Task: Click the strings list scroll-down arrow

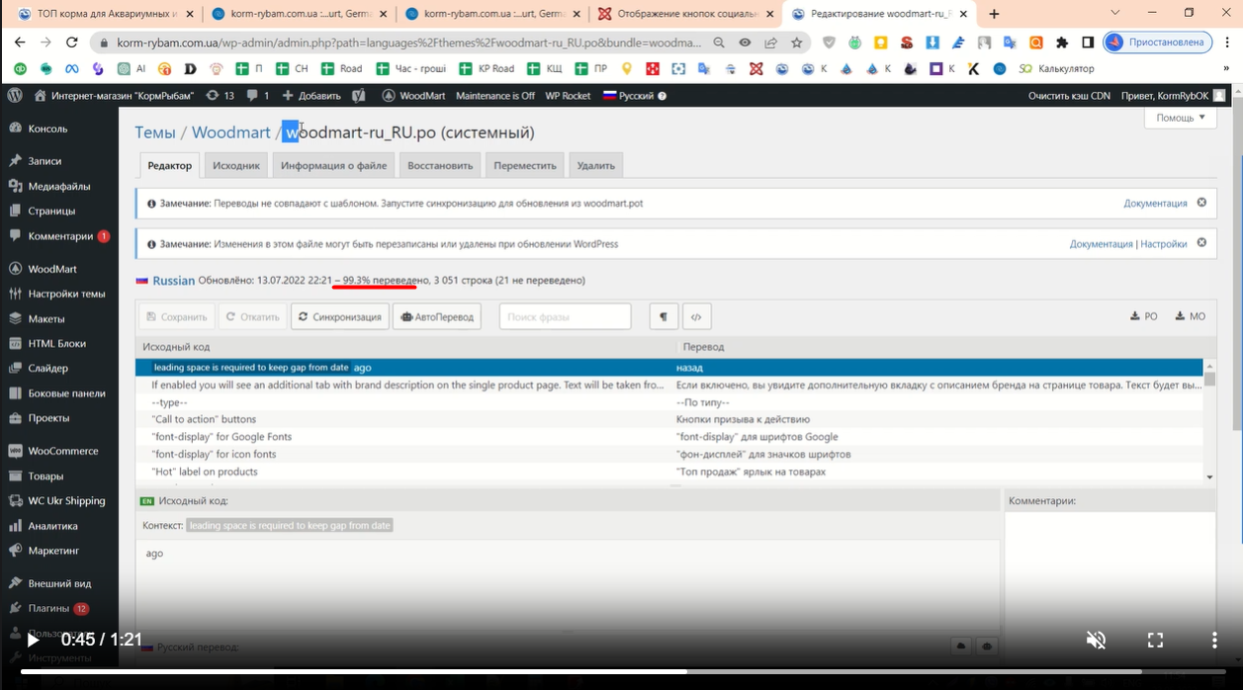Action: tap(1209, 477)
